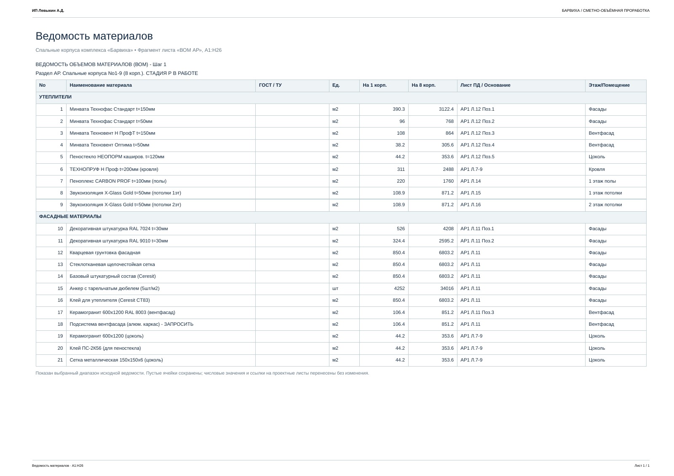Click the 'Лист ПД / Основание' column header
The height and width of the screenshot is (476, 674).
tap(521, 86)
